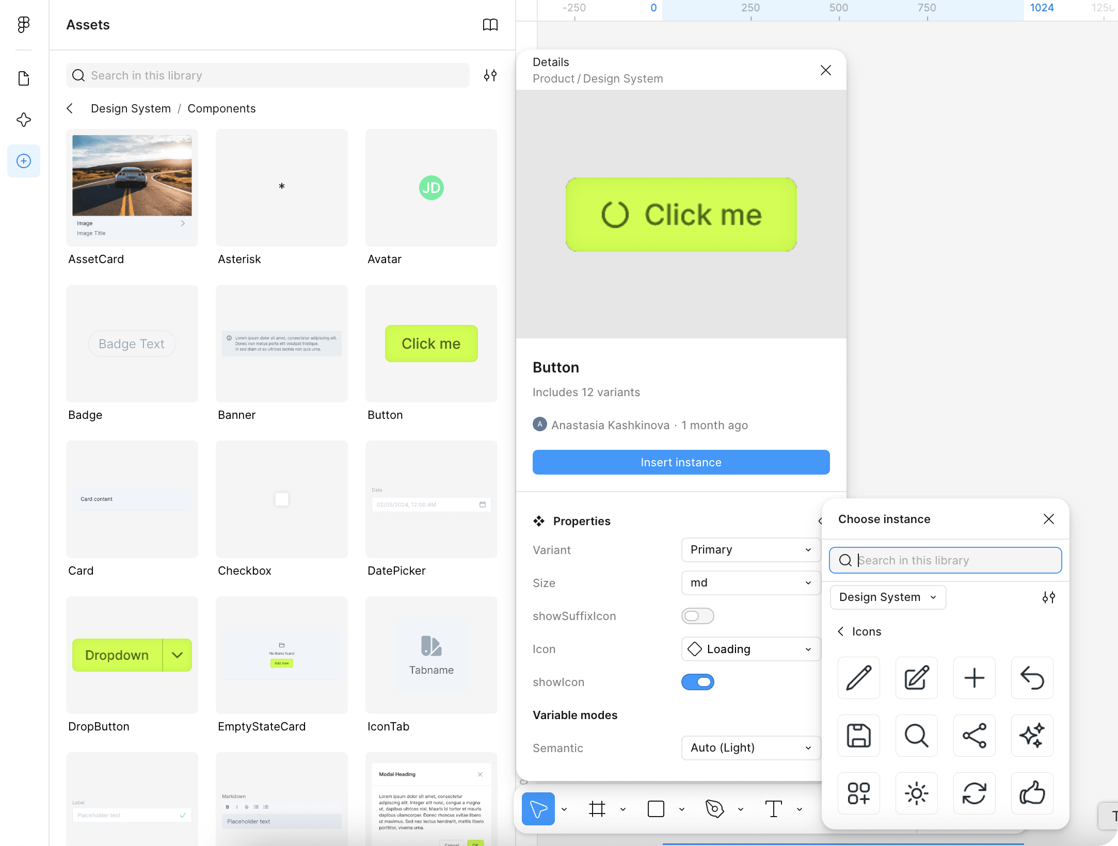1118x846 pixels.
Task: Open the Figma main menu logo
Action: coord(24,24)
